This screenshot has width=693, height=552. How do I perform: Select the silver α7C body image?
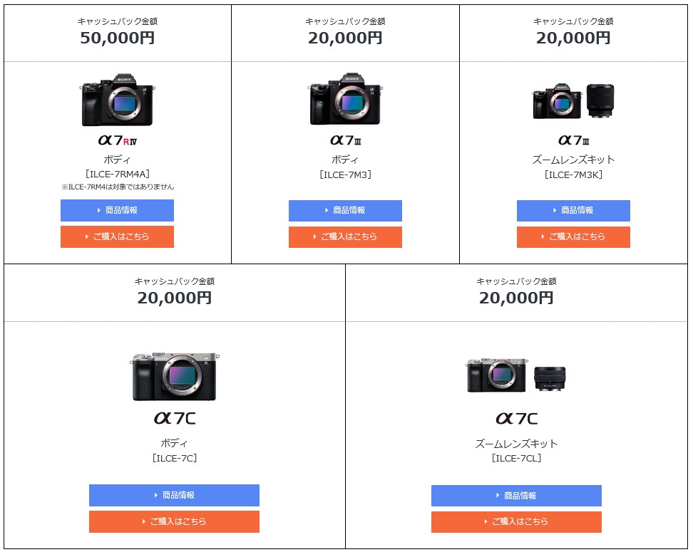[x=175, y=377]
